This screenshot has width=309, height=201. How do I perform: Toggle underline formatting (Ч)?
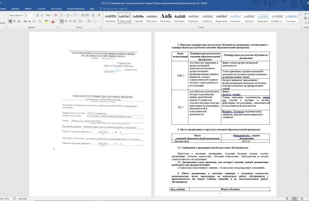[19, 21]
